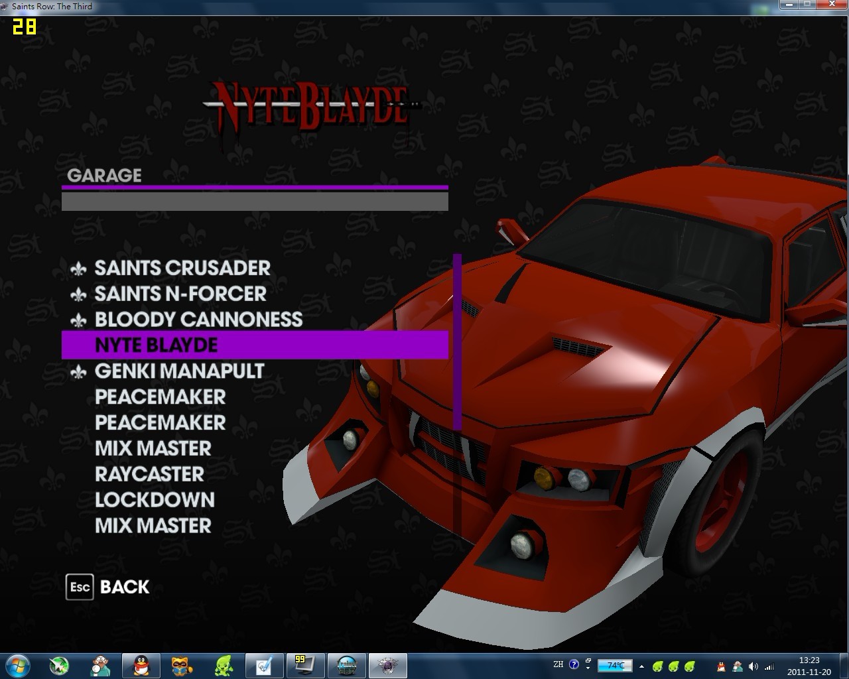Image resolution: width=849 pixels, height=679 pixels.
Task: Click the blue help icon in tray
Action: pyautogui.click(x=574, y=664)
